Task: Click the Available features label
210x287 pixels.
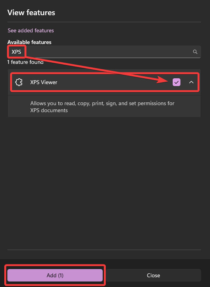Action: point(30,42)
